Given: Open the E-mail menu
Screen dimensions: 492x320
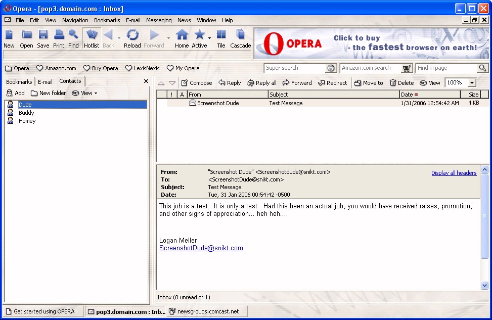Looking at the screenshot, I should pyautogui.click(x=133, y=20).
